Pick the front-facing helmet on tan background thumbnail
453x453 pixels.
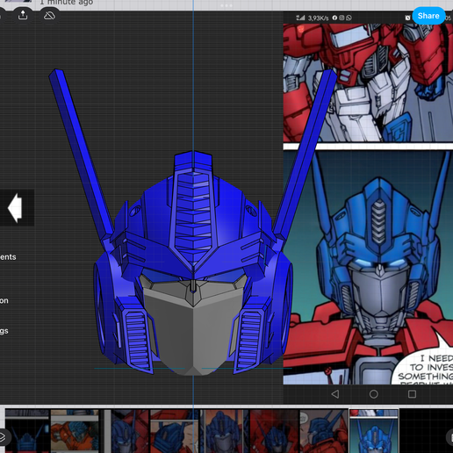(x=224, y=431)
